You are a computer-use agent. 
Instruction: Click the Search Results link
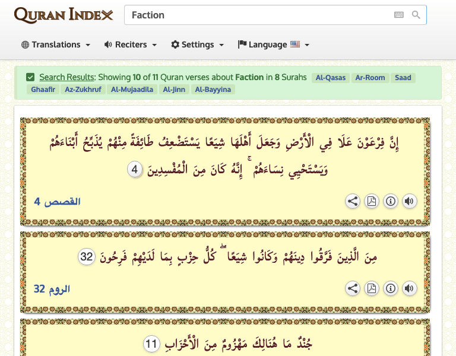pyautogui.click(x=66, y=77)
